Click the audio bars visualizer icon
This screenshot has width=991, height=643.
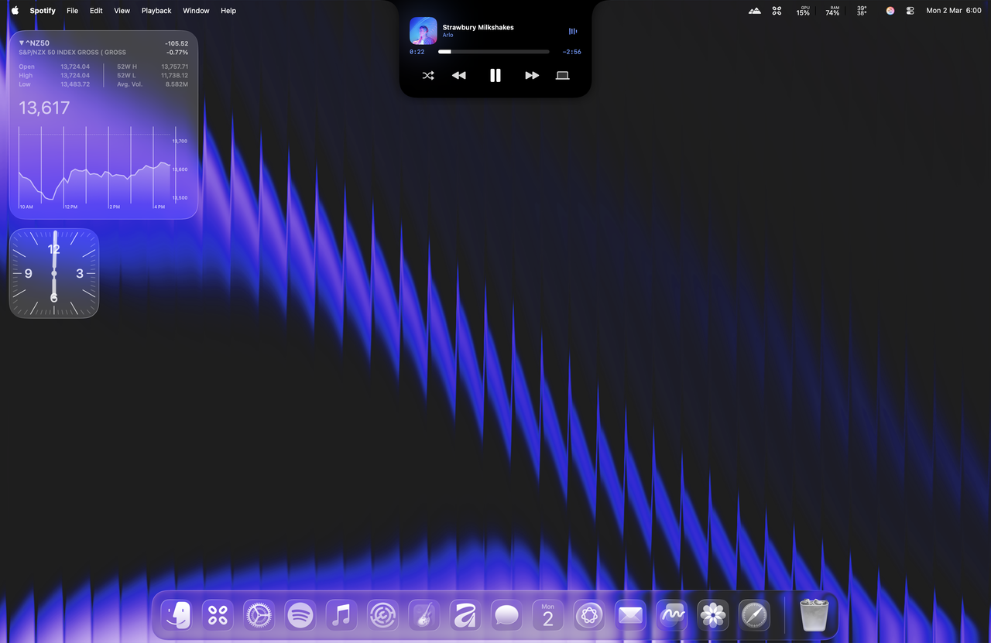tap(573, 31)
